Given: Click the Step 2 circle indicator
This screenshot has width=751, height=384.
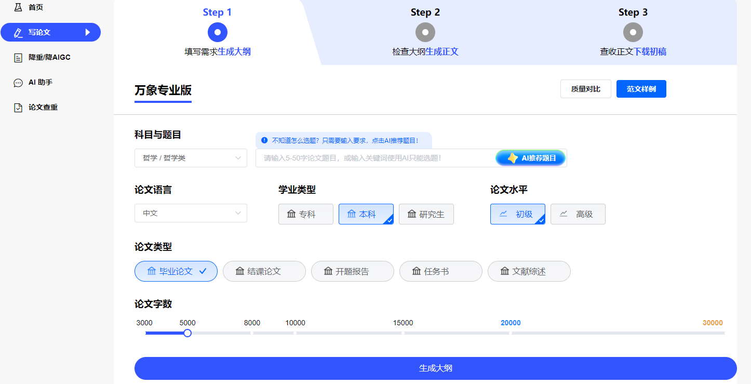Looking at the screenshot, I should point(425,32).
